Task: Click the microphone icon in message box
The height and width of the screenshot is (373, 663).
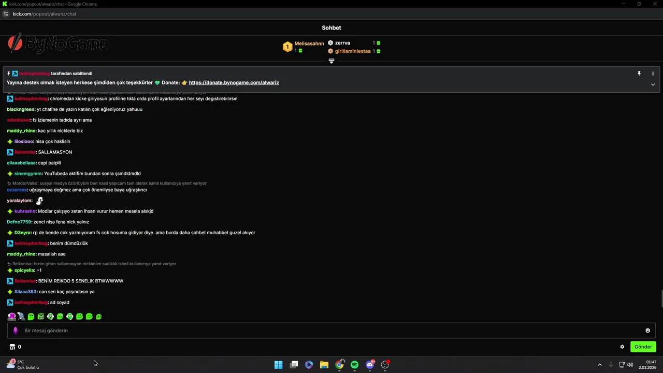Action: (x=15, y=331)
